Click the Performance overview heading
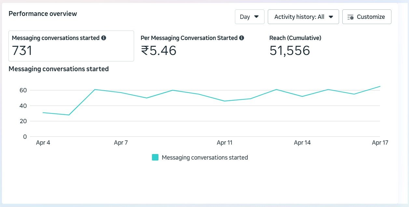 pos(43,14)
